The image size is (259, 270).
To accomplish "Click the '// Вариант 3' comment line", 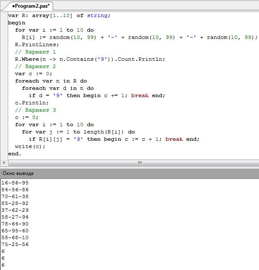I will pyautogui.click(x=36, y=110).
